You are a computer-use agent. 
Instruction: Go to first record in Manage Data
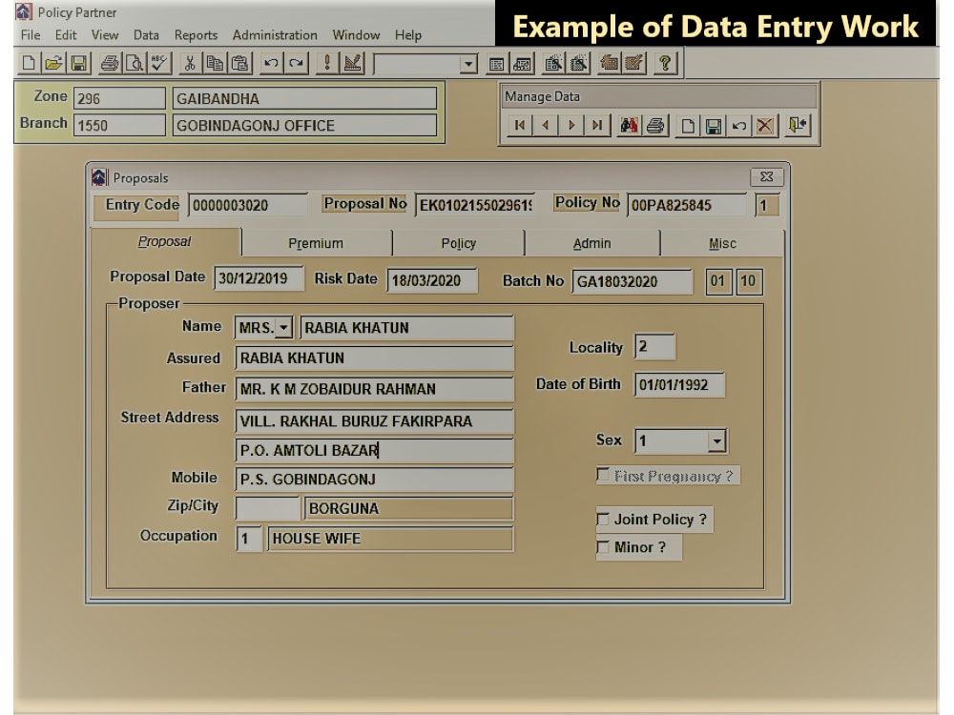pyautogui.click(x=520, y=125)
